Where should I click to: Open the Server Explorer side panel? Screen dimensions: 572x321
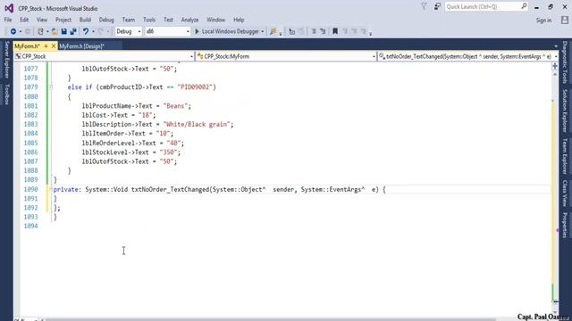(6, 60)
